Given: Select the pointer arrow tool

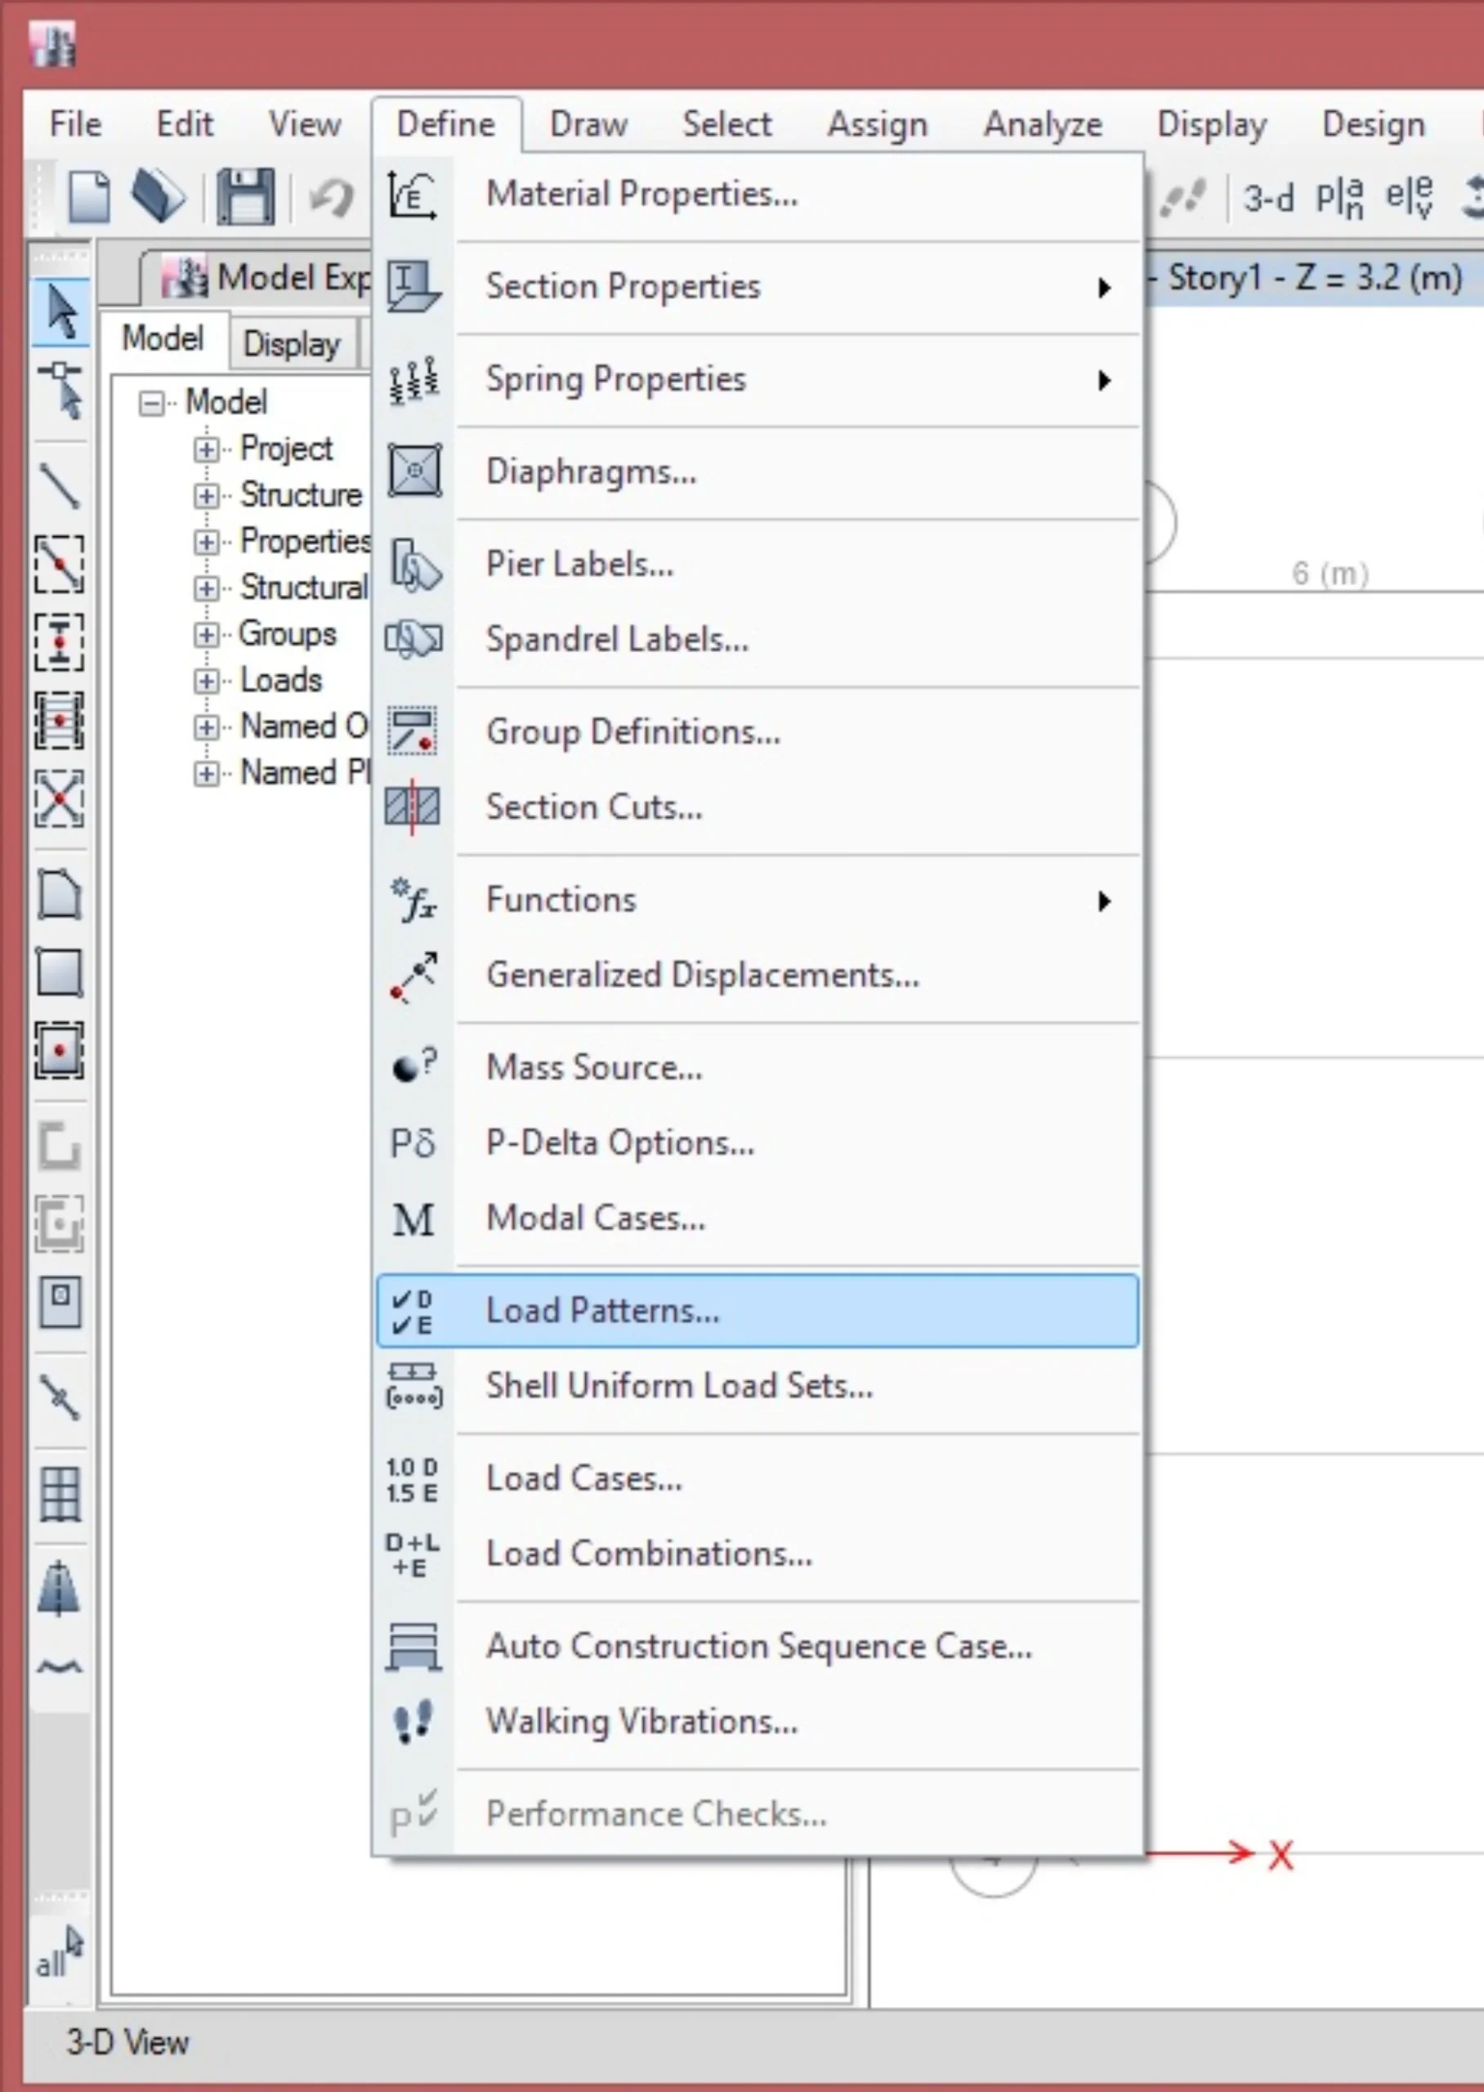Looking at the screenshot, I should pyautogui.click(x=60, y=311).
